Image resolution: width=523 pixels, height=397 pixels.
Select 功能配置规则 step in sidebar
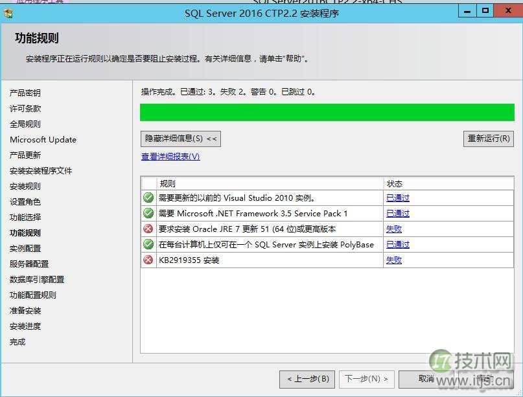pos(32,295)
